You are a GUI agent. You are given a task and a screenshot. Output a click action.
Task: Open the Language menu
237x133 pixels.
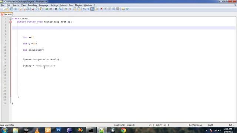click(44, 5)
